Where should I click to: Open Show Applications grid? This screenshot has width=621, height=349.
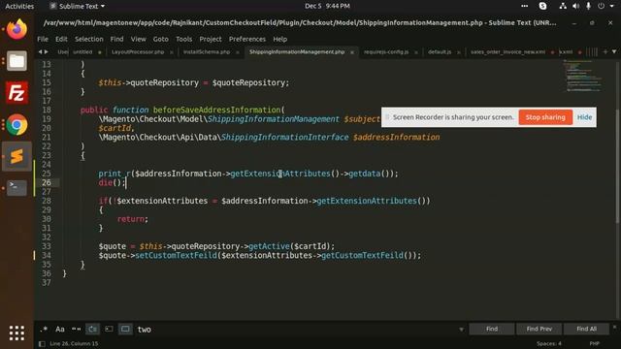point(16,333)
